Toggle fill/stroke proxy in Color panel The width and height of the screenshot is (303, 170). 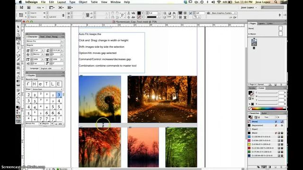tap(251, 93)
